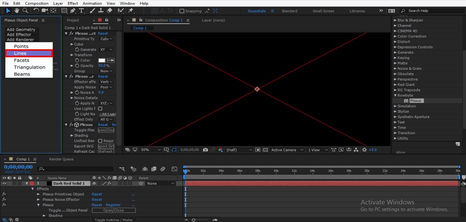Click the frame blending icon in timeline
466x222 pixels.
pos(154,169)
